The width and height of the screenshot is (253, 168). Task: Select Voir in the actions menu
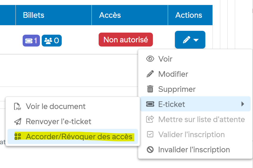165,59
